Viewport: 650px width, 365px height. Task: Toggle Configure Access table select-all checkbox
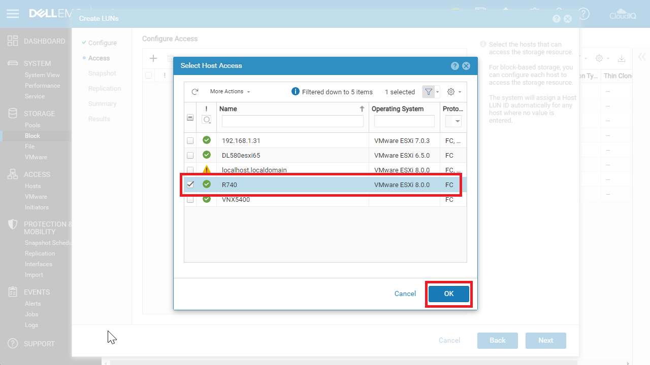[148, 75]
